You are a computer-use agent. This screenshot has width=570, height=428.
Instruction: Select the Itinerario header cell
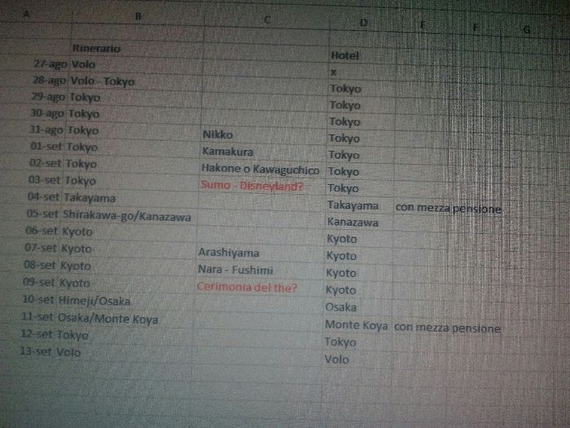tap(96, 49)
